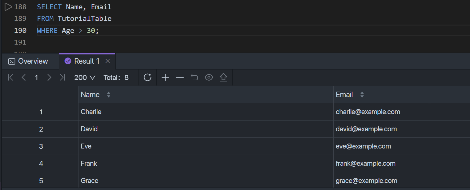The height and width of the screenshot is (190, 470).
Task: Undo changes with the revert arrow
Action: (x=194, y=77)
